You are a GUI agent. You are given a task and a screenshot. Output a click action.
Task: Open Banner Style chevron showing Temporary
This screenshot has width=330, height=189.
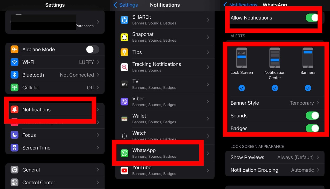[318, 103]
